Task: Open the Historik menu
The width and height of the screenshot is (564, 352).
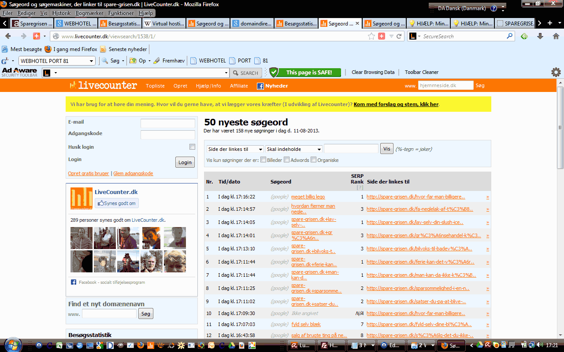Action: coord(61,13)
